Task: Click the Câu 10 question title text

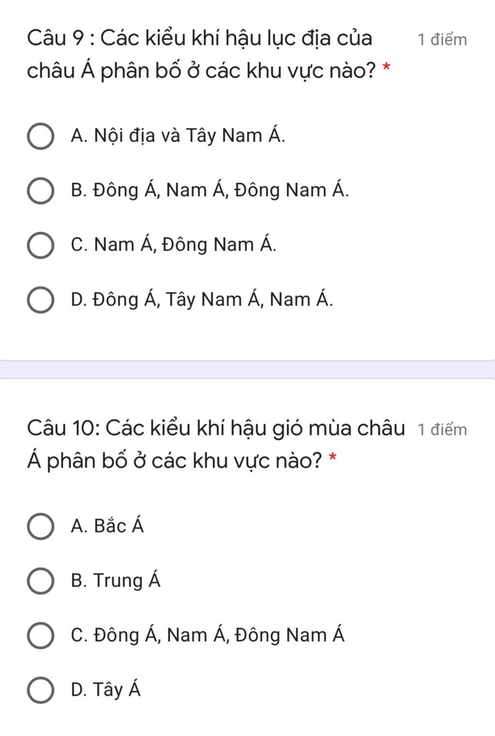Action: (216, 444)
